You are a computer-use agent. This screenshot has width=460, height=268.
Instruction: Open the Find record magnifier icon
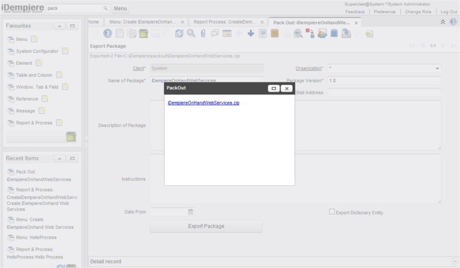click(190, 33)
